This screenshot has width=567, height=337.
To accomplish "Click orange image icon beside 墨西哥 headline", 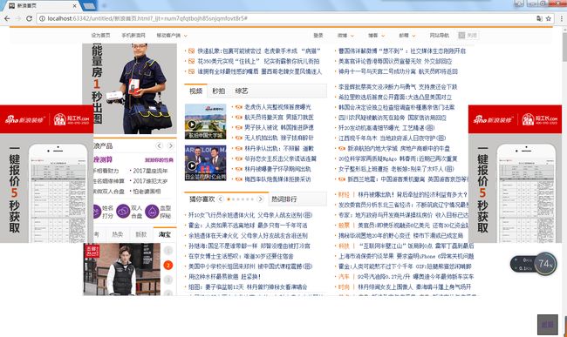I will click(x=191, y=71).
